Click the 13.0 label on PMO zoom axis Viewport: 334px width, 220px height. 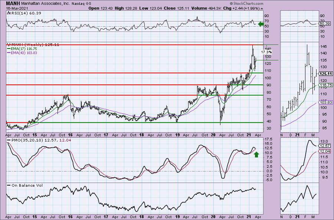coord(324,141)
